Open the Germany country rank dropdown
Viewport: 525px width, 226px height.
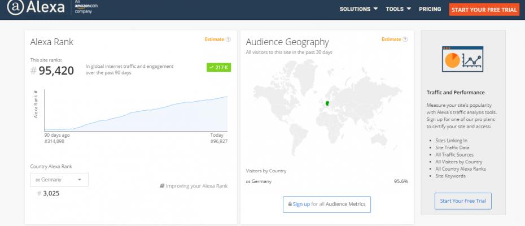pyautogui.click(x=59, y=180)
